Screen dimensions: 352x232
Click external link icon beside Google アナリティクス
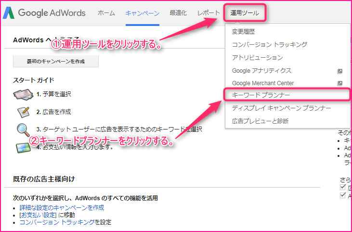tap(339, 71)
